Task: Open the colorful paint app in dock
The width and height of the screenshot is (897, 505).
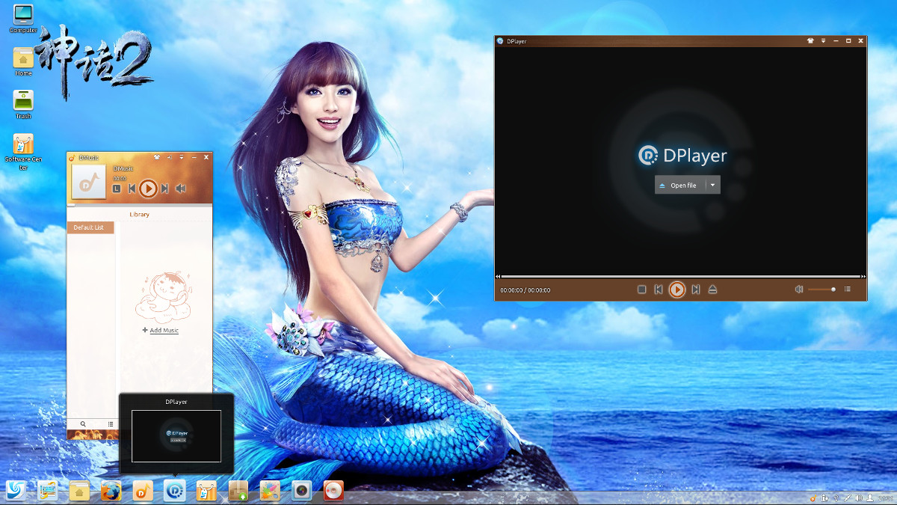Action: tap(270, 490)
